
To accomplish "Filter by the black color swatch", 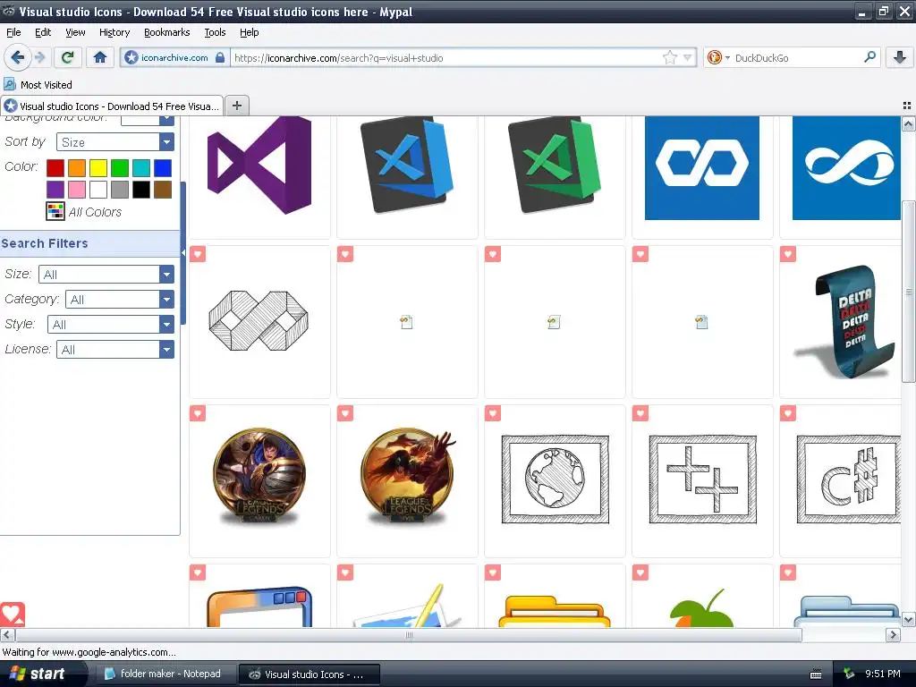I will tap(140, 190).
